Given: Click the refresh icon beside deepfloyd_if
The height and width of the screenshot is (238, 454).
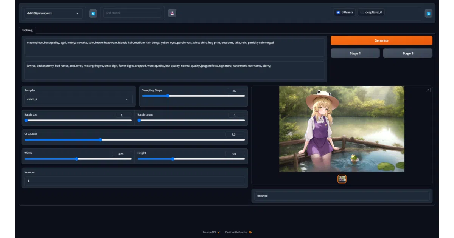Looking at the screenshot, I should (x=428, y=14).
